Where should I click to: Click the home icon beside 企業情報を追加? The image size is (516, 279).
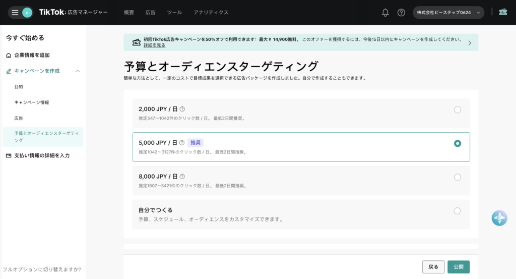[9, 55]
